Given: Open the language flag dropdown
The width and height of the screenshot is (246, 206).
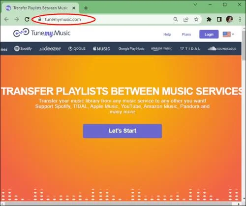Looking at the screenshot, I should click(x=228, y=34).
